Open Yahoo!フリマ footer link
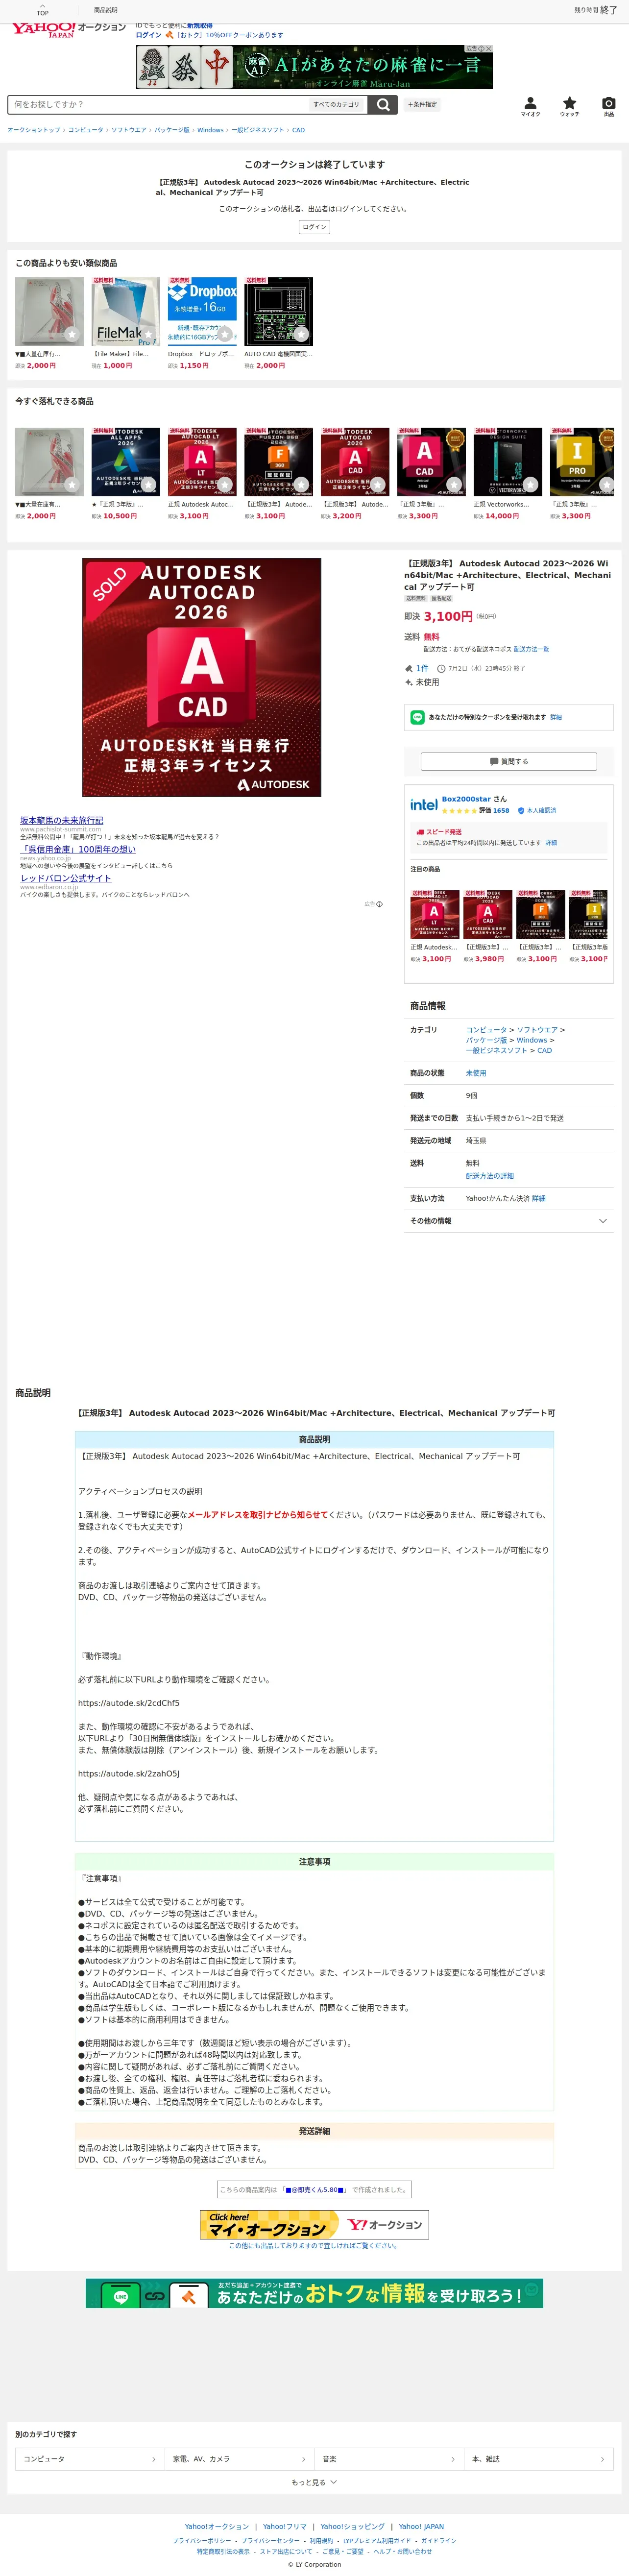 (x=285, y=2527)
